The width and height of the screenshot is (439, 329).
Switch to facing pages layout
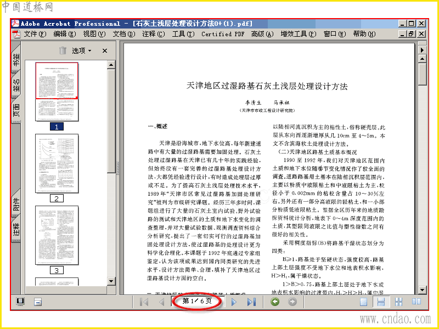point(417,302)
